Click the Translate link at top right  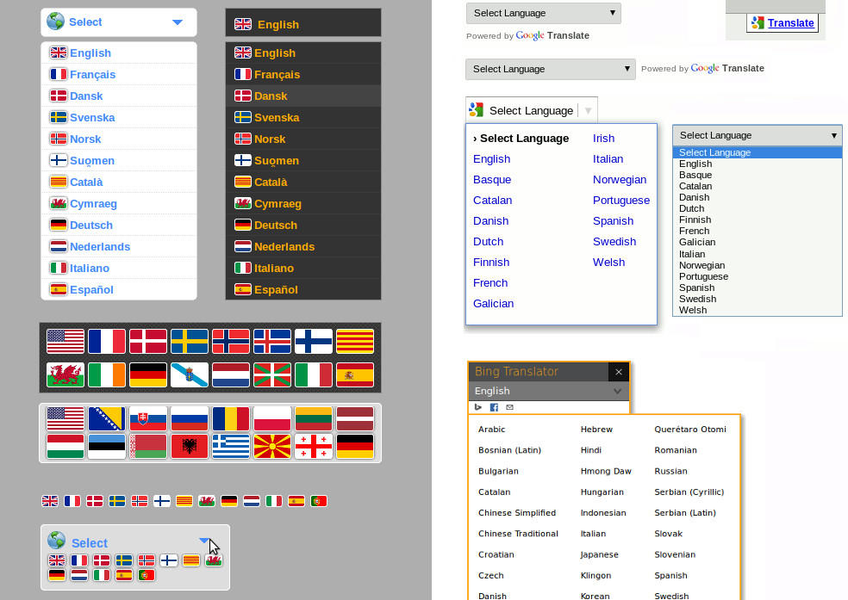pos(790,23)
